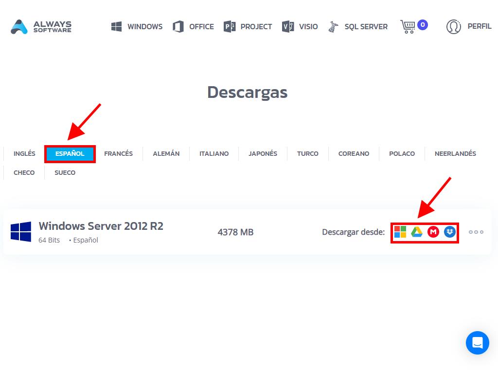498x374 pixels.
Task: Download from the MEGA red icon
Action: click(433, 232)
